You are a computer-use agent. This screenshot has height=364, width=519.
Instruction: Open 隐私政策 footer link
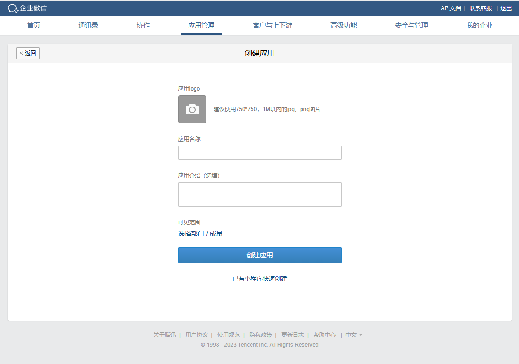click(260, 335)
